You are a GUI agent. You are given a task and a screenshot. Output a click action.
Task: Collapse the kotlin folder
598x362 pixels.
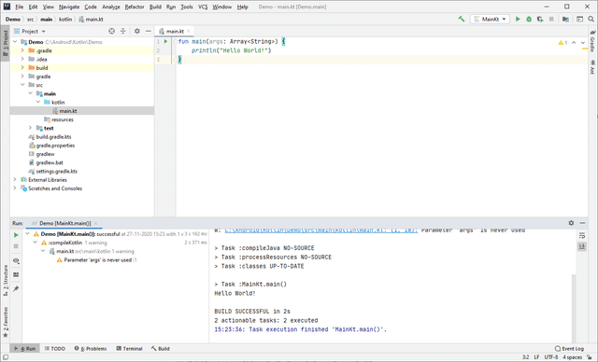38,102
